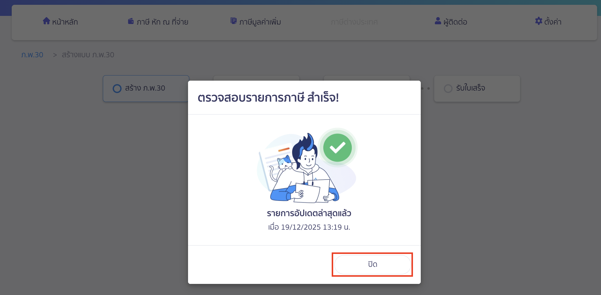Click the house icon in the navigation bar
The height and width of the screenshot is (295, 601).
(x=46, y=21)
